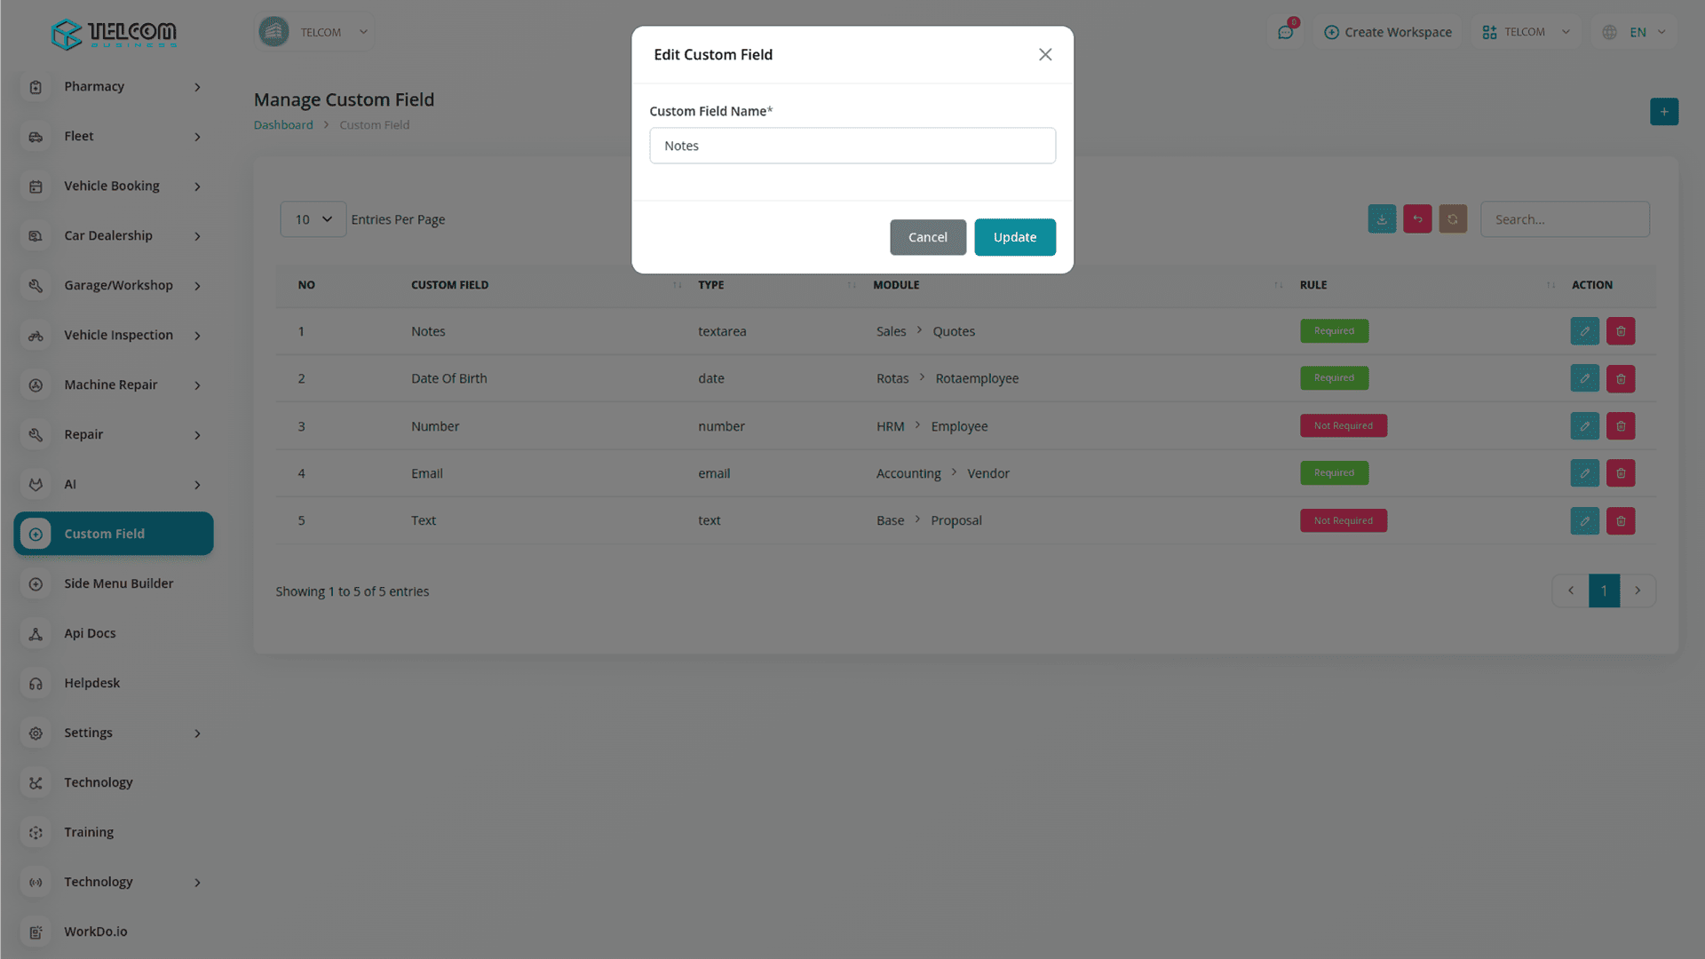Click the red undo icon above table

coord(1417,219)
